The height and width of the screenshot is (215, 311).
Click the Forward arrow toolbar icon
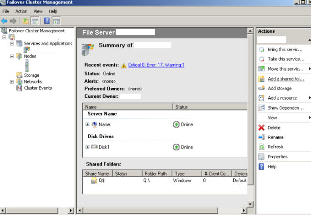(x=13, y=21)
